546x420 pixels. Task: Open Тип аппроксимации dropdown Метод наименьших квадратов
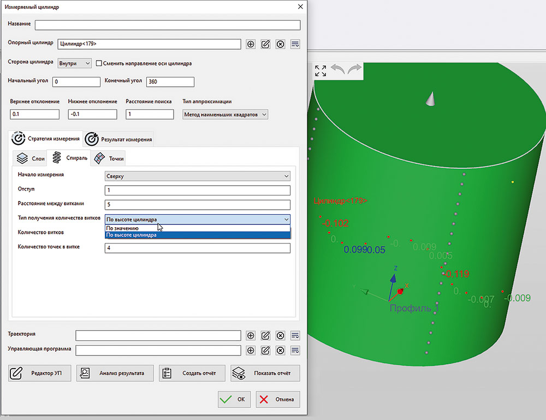tap(225, 115)
